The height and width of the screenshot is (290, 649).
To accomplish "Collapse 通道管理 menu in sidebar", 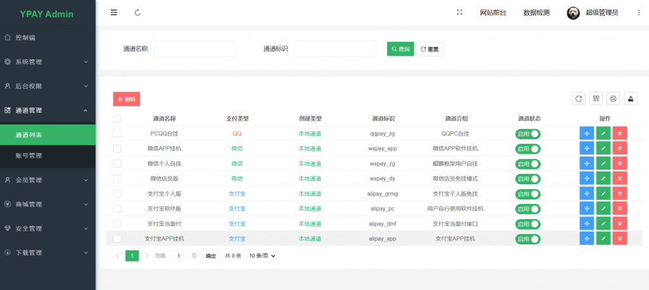I will tap(48, 110).
